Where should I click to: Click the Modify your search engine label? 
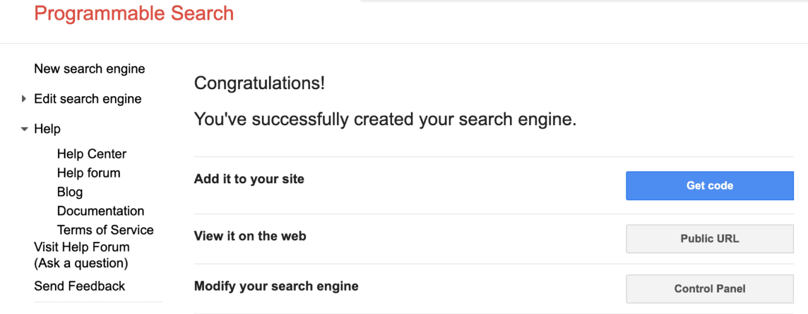click(276, 286)
